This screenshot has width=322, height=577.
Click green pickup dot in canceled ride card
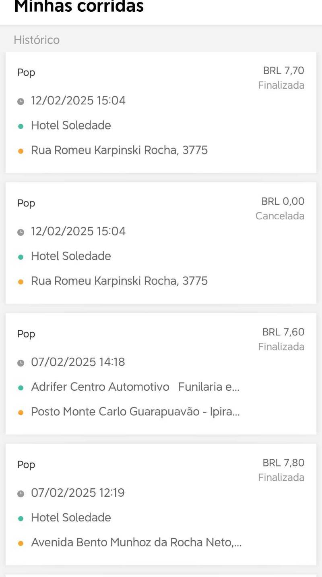(21, 257)
